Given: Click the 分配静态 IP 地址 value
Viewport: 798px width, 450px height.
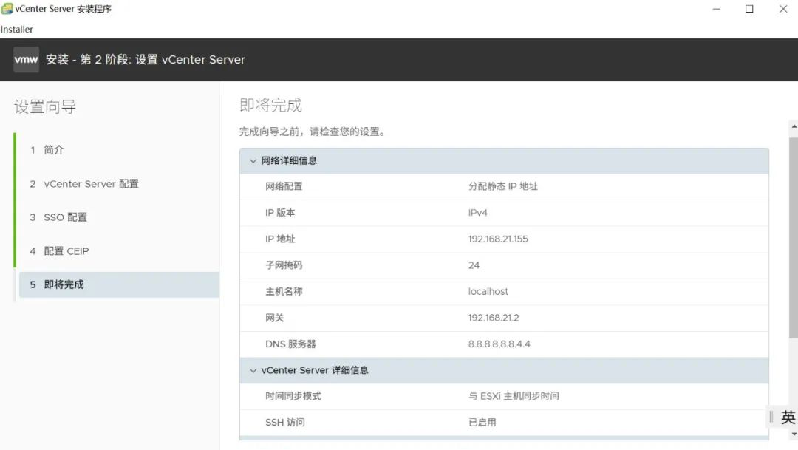Looking at the screenshot, I should 503,186.
